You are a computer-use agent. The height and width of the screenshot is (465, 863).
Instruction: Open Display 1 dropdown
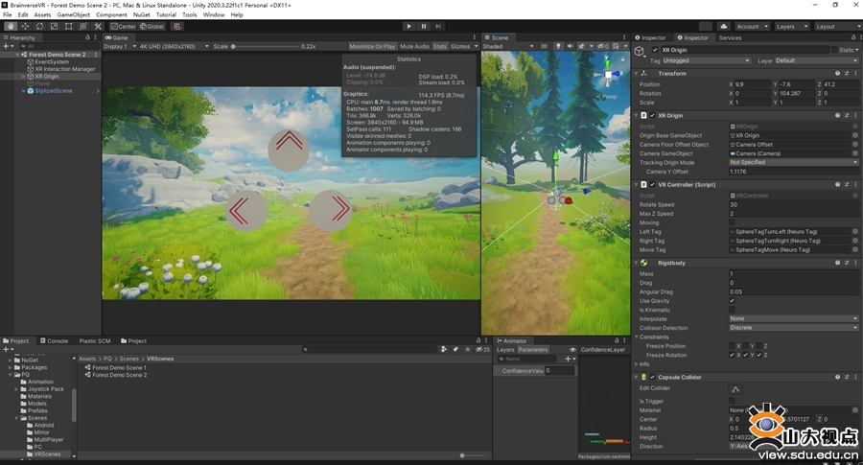(120, 46)
